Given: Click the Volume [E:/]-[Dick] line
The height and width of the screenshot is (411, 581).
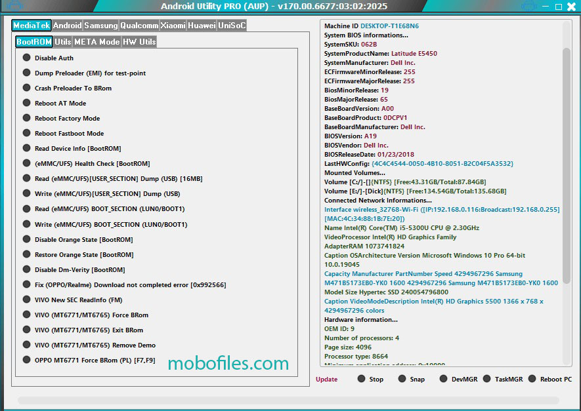Looking at the screenshot, I should [416, 191].
